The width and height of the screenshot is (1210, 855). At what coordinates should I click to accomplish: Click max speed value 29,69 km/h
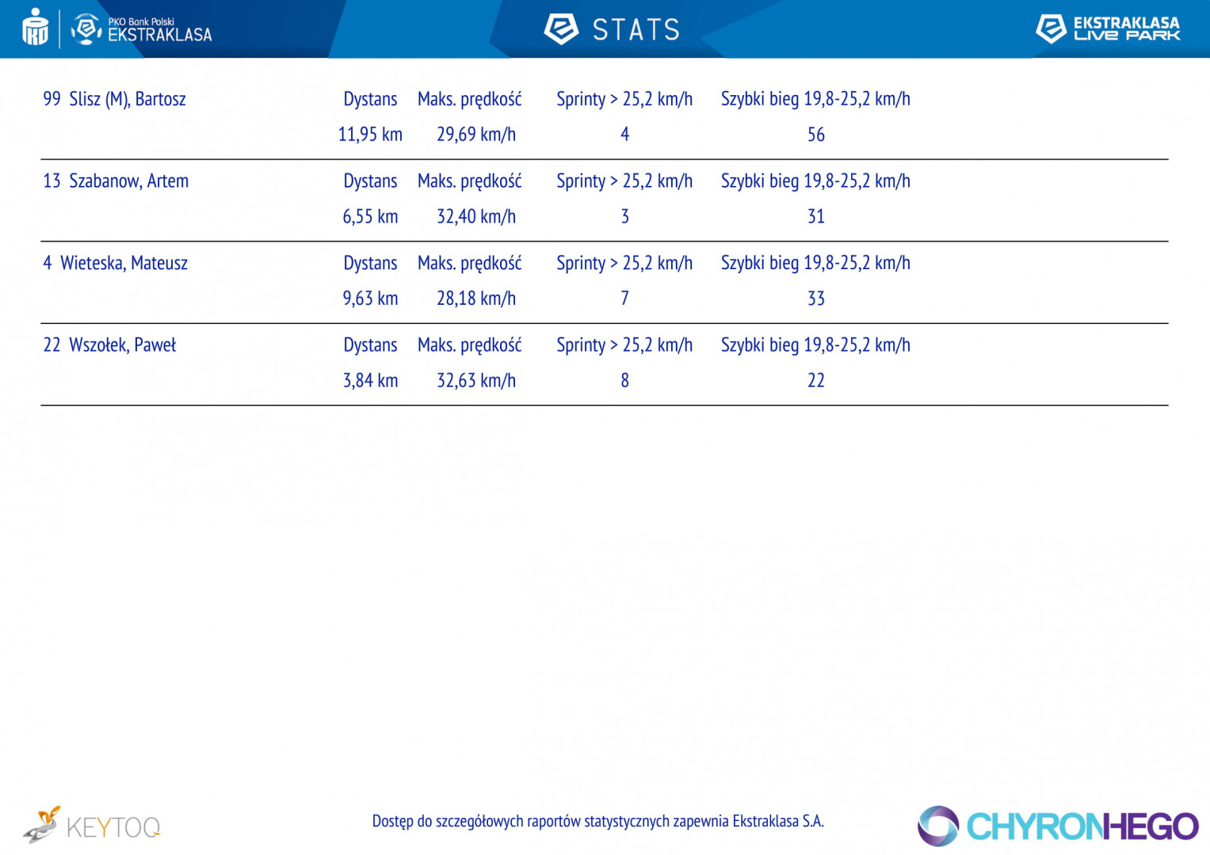pos(476,135)
